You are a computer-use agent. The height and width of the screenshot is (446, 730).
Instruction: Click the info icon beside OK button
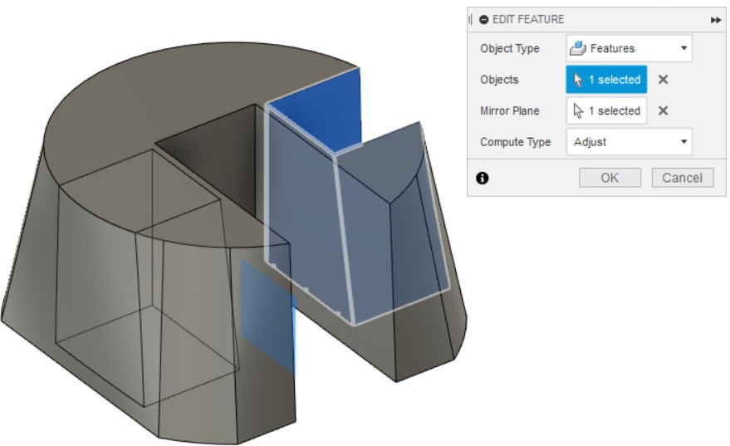coord(483,178)
